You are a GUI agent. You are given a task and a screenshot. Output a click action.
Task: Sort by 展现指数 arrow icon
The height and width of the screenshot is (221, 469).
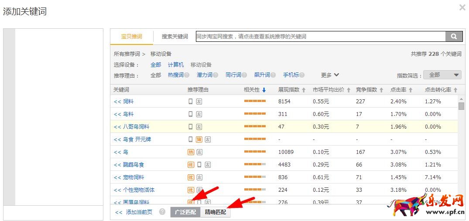tap(304, 90)
